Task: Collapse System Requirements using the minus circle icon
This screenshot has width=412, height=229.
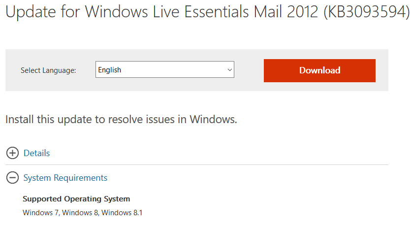Action: click(12, 177)
